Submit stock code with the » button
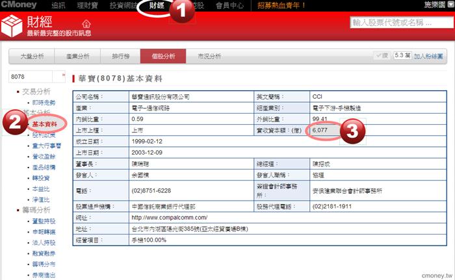The width and height of the screenshot is (455, 280). click(x=63, y=75)
